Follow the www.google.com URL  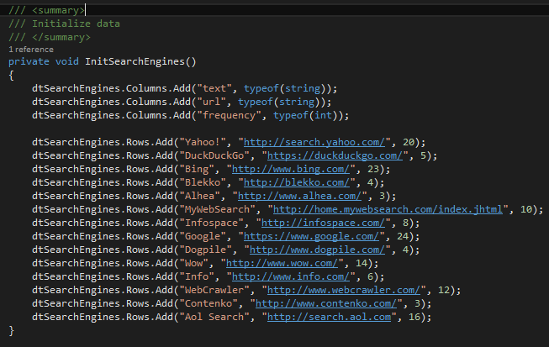[x=312, y=236]
